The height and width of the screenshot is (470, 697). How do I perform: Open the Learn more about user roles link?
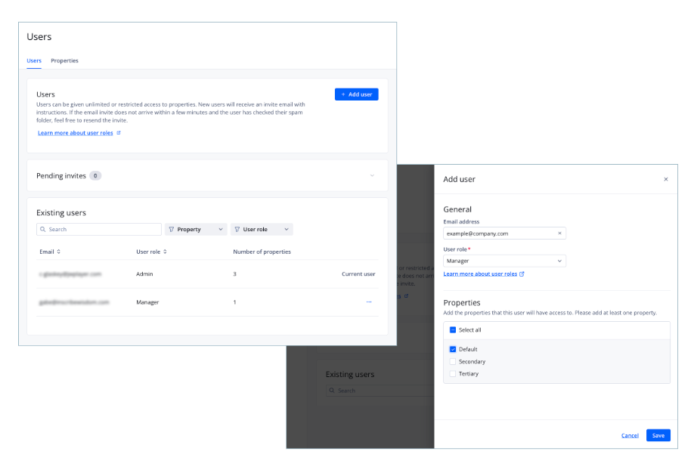tap(76, 132)
